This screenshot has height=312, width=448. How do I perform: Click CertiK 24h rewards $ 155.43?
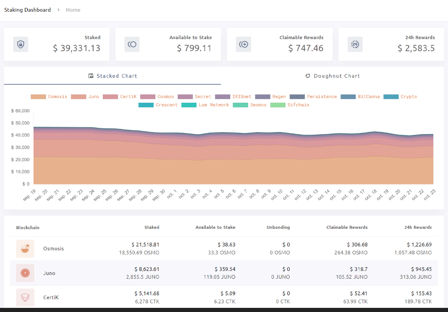tap(422, 294)
